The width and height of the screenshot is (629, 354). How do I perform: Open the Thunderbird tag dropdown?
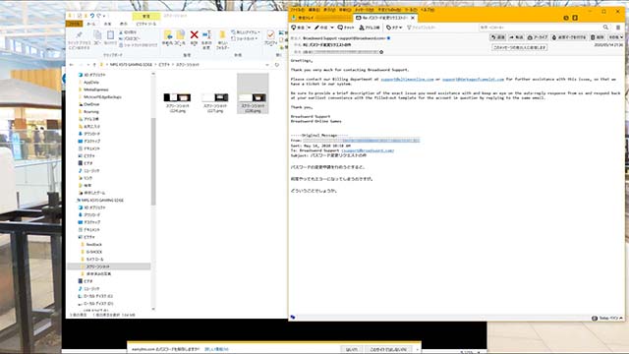click(394, 28)
